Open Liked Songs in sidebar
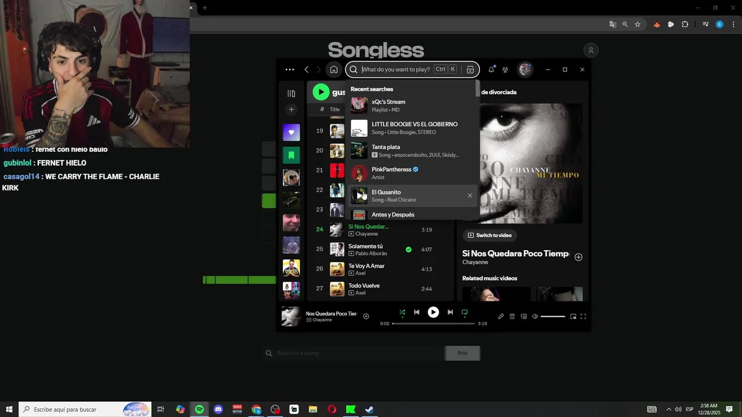The height and width of the screenshot is (417, 742). (291, 132)
